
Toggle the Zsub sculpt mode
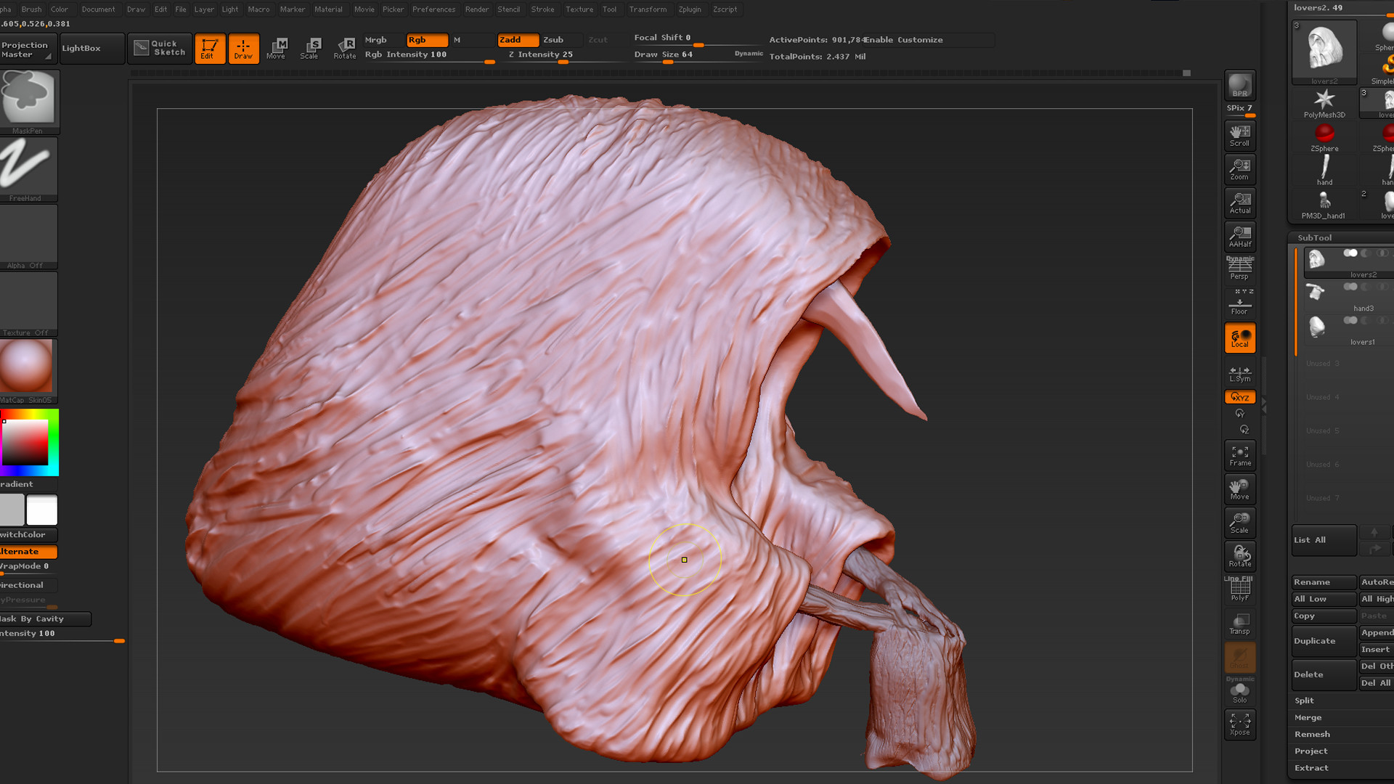(x=561, y=40)
